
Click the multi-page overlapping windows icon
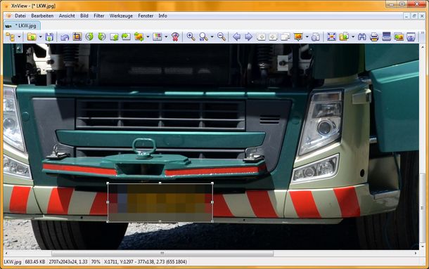click(286, 37)
